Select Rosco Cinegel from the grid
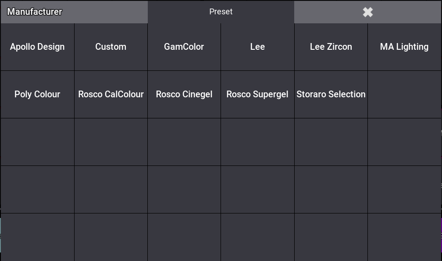The width and height of the screenshot is (442, 261). click(184, 95)
